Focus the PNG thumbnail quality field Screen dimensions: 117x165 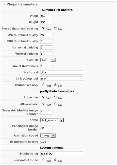[46, 41]
